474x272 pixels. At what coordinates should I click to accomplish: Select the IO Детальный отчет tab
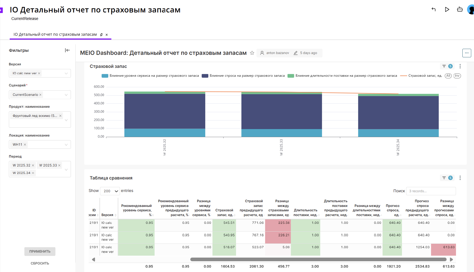click(x=55, y=35)
